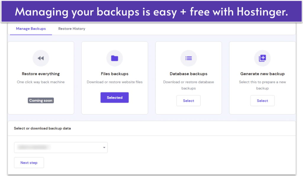The image size is (303, 176).
Task: Expand the backup data selection combo box
Action: pos(61,147)
